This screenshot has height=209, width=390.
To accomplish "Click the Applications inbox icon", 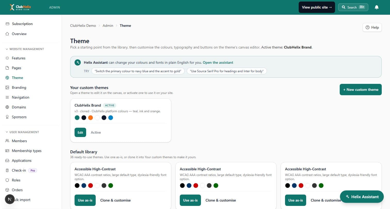I will point(7,160).
